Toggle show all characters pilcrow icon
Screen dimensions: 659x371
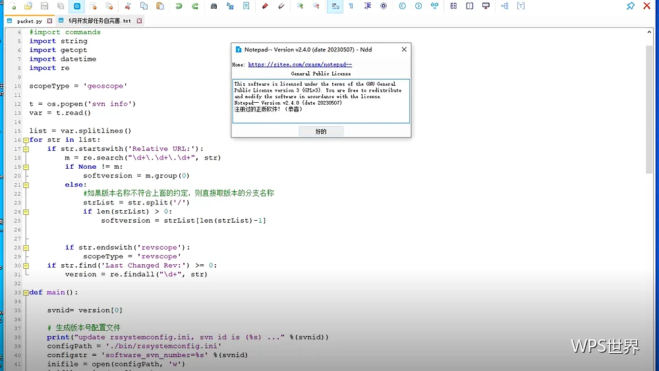pos(351,6)
